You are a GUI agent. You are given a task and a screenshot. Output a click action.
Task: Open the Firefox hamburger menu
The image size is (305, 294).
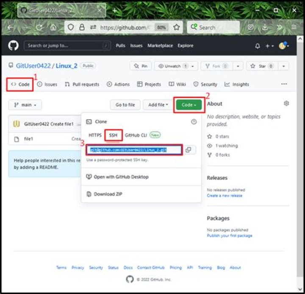click(x=294, y=27)
